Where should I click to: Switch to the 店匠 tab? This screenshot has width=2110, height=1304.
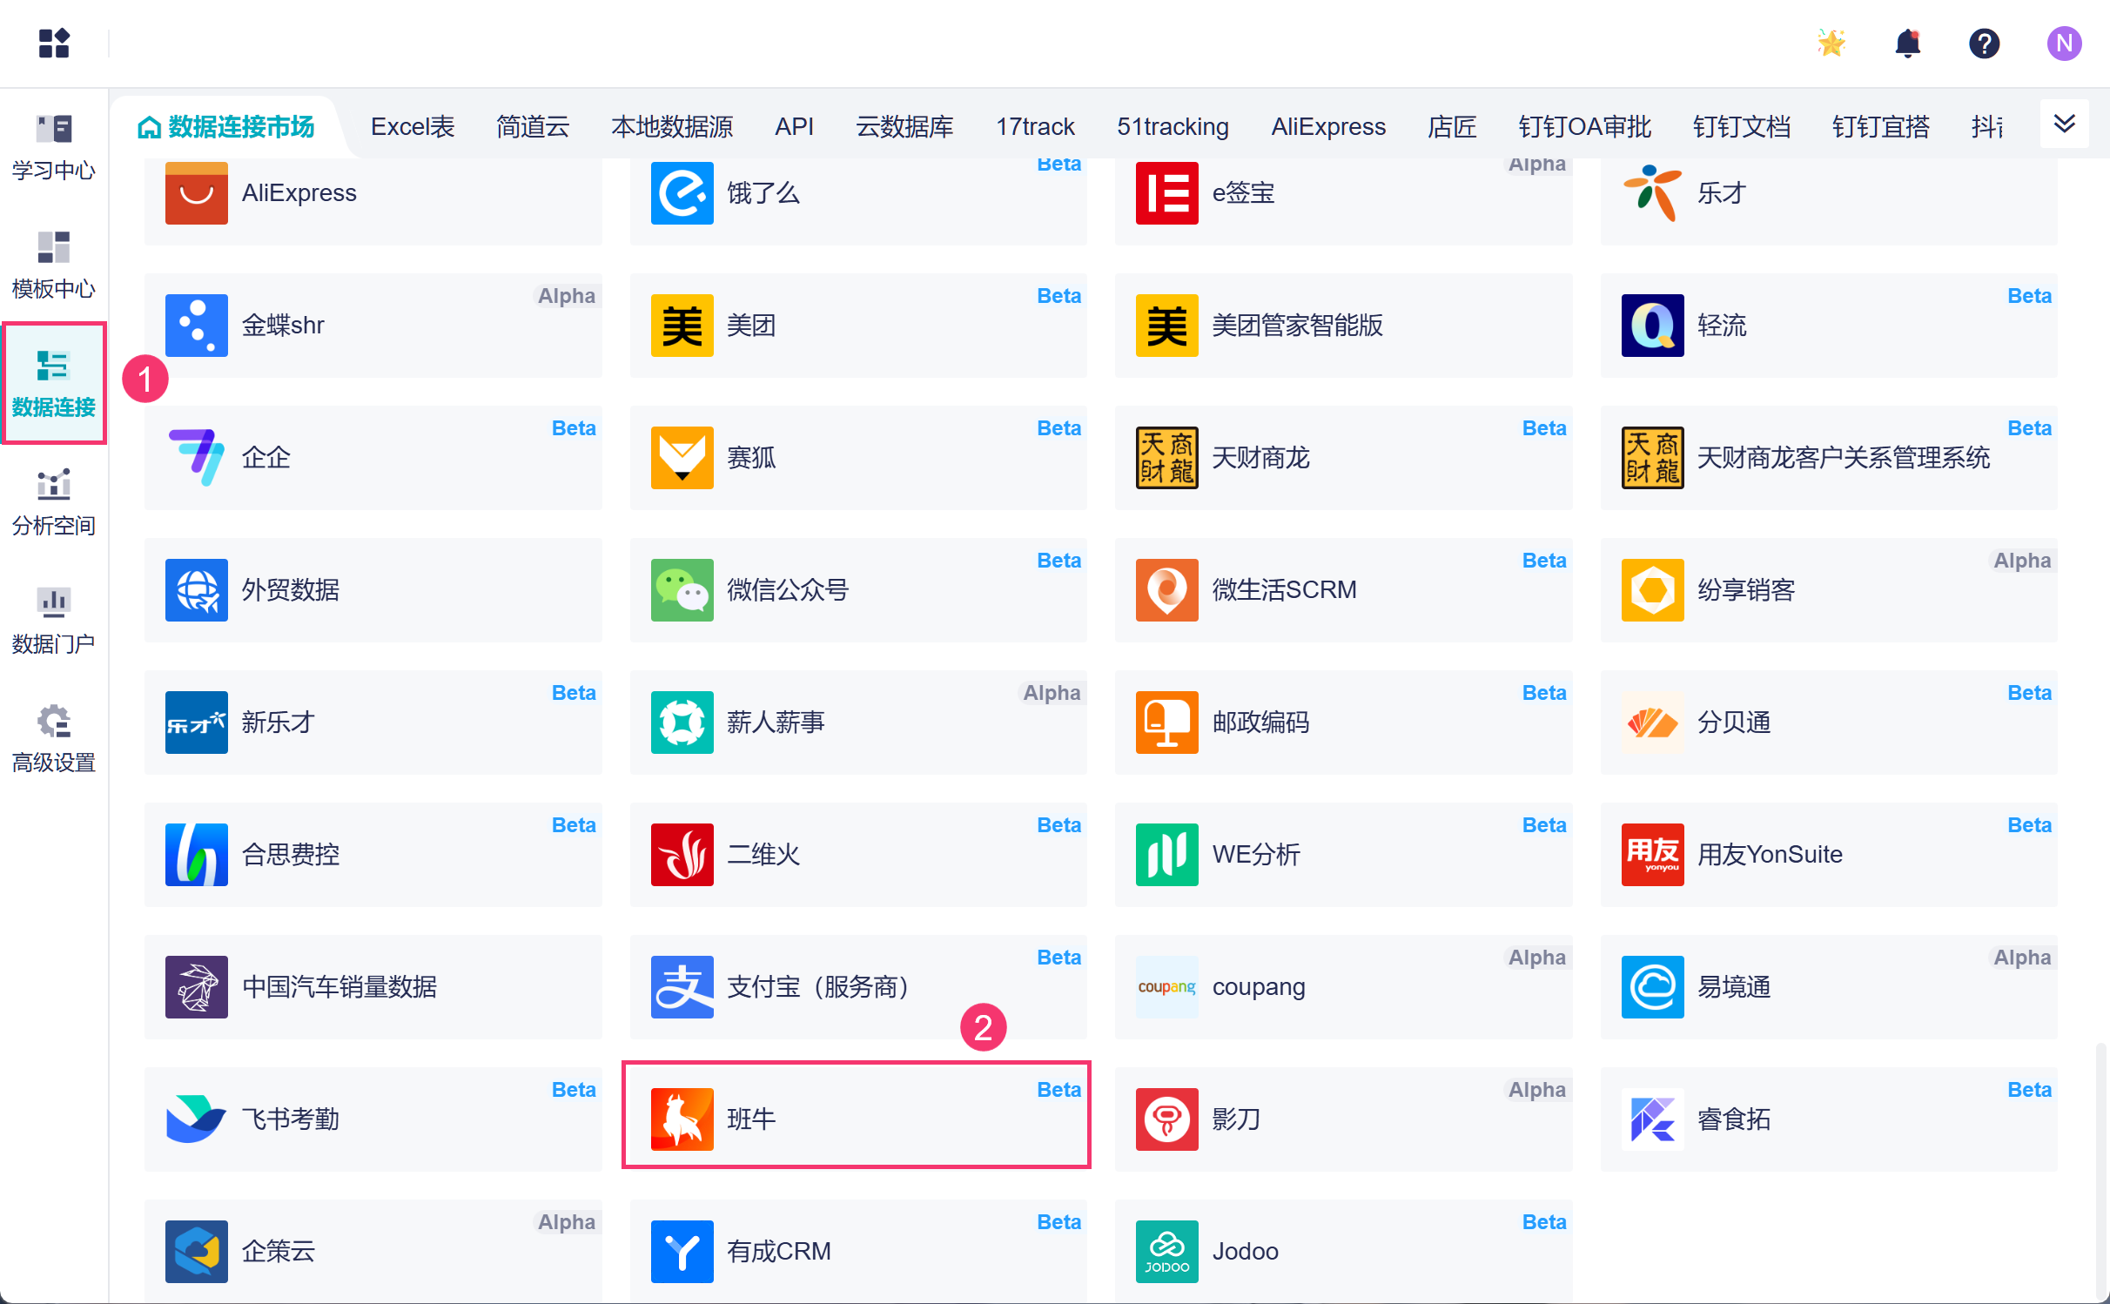point(1452,127)
